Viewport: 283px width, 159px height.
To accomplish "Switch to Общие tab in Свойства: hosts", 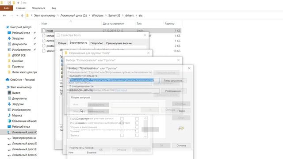I will [62, 43].
